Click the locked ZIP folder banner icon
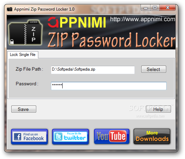 [x=25, y=32]
